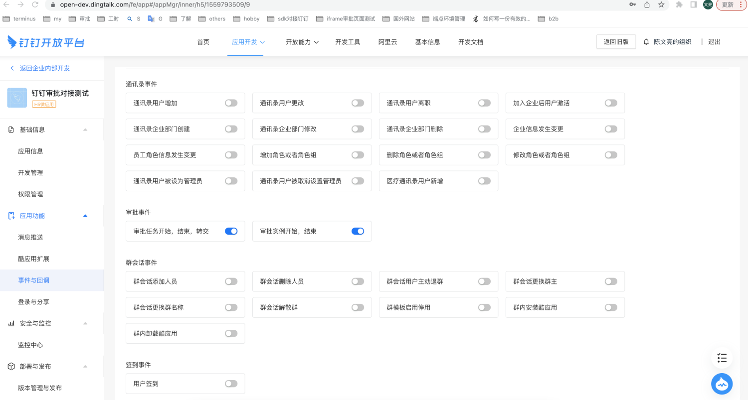Click the 钉钉开放平台 logo
This screenshot has height=400, width=748.
coord(46,42)
